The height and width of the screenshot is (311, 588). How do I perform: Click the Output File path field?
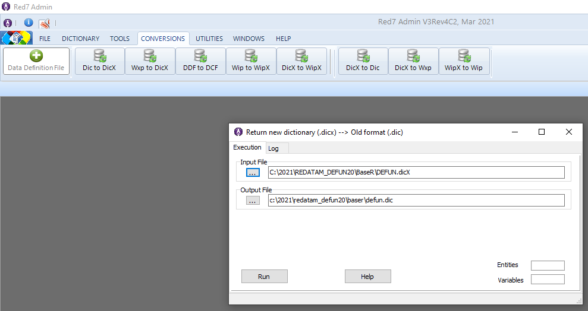416,200
